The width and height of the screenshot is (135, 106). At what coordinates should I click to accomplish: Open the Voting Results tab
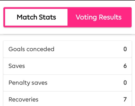tap(99, 17)
